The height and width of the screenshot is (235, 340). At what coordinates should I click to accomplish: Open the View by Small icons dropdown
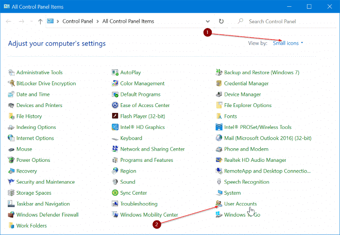tap(288, 43)
